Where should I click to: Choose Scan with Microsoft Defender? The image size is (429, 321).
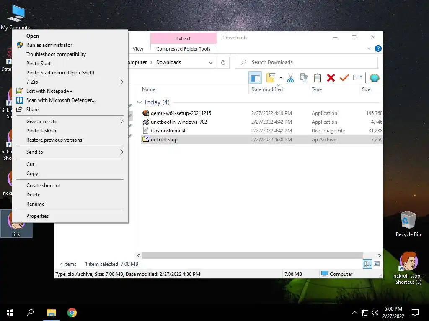pyautogui.click(x=70, y=100)
